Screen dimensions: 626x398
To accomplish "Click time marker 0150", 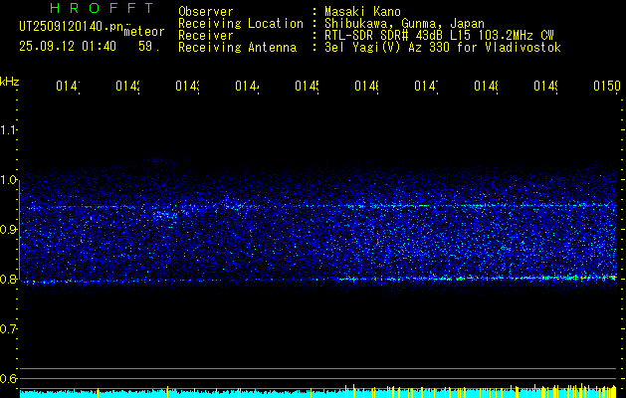I will point(607,86).
